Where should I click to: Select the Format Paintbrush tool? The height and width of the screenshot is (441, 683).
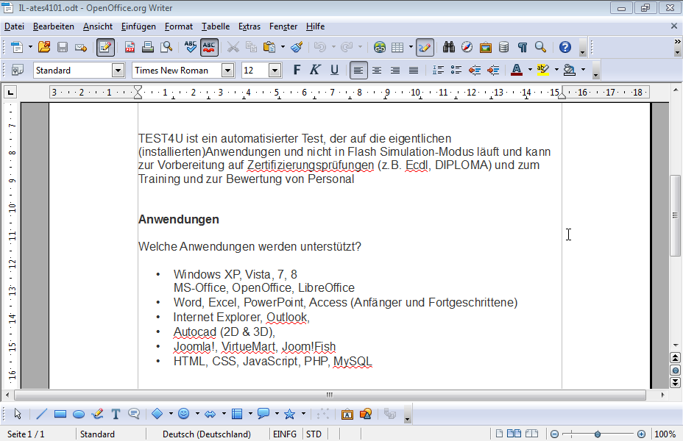coord(297,47)
